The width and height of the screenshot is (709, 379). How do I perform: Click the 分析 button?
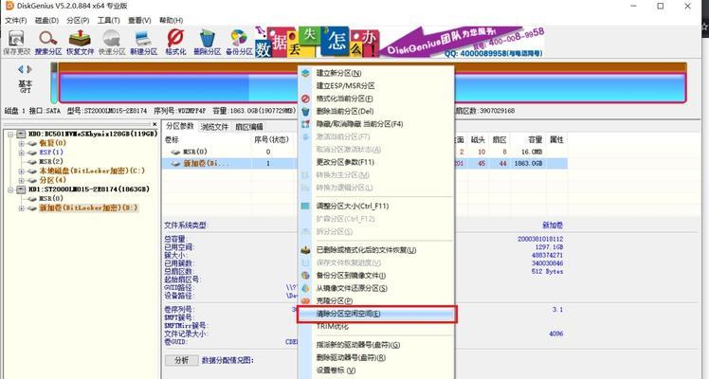[181, 360]
